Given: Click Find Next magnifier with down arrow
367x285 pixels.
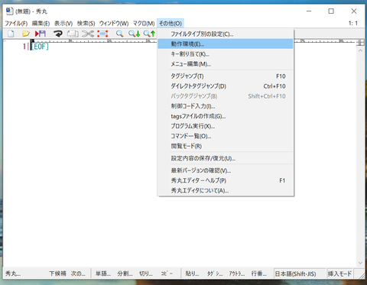Looking at the screenshot, I should click(134, 34).
